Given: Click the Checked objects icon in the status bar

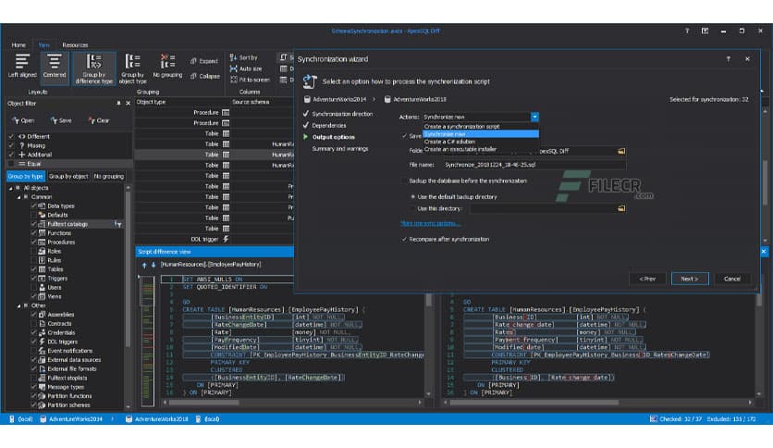Looking at the screenshot, I should (653, 419).
